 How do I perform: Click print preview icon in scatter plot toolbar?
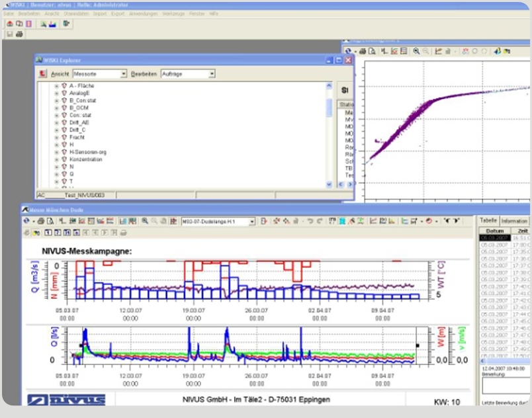click(x=372, y=51)
